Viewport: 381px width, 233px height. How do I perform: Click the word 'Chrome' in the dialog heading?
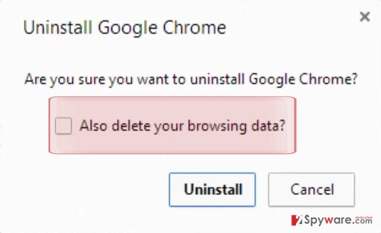click(194, 27)
